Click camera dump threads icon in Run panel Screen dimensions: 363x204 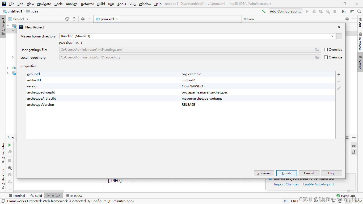(10, 175)
